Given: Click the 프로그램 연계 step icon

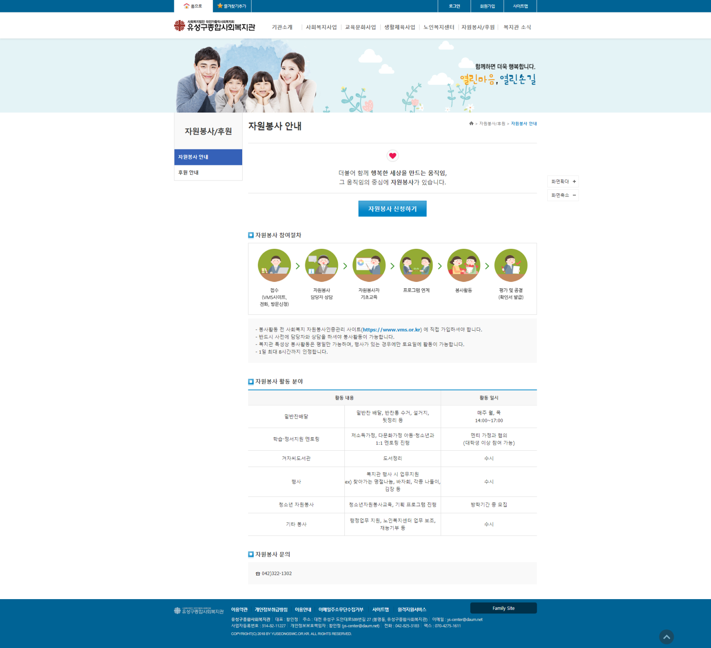Looking at the screenshot, I should 416,265.
